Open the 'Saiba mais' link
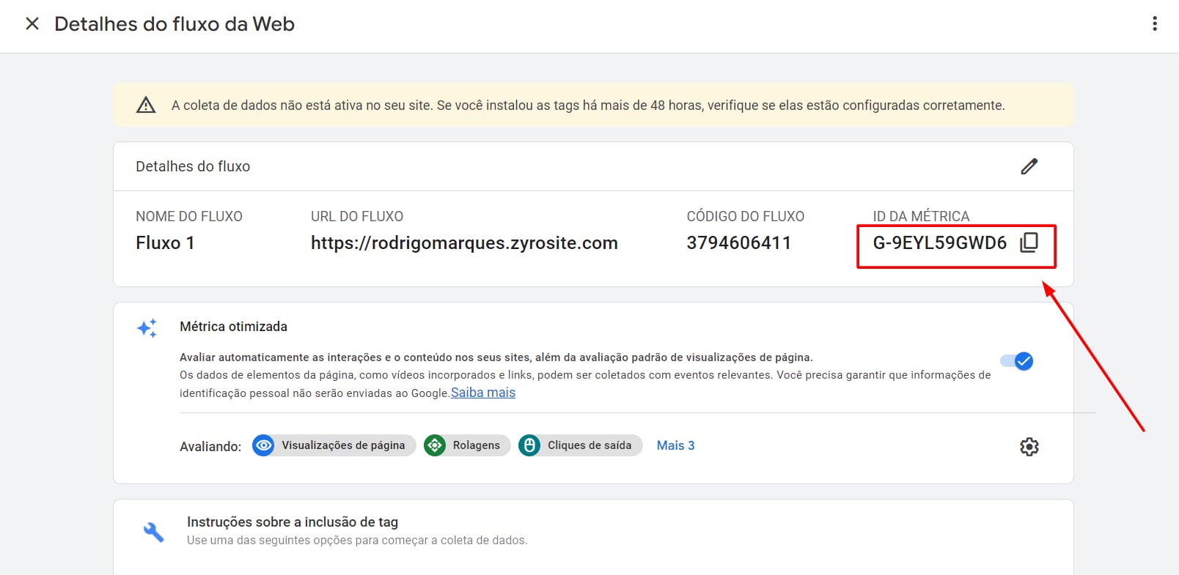This screenshot has height=575, width=1179. coord(482,393)
